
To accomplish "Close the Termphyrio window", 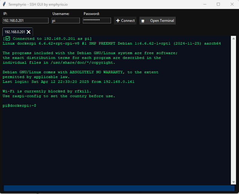I will pos(232,4).
